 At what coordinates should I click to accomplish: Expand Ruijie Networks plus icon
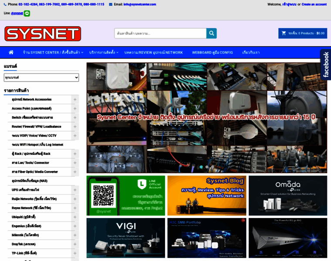coord(75,199)
